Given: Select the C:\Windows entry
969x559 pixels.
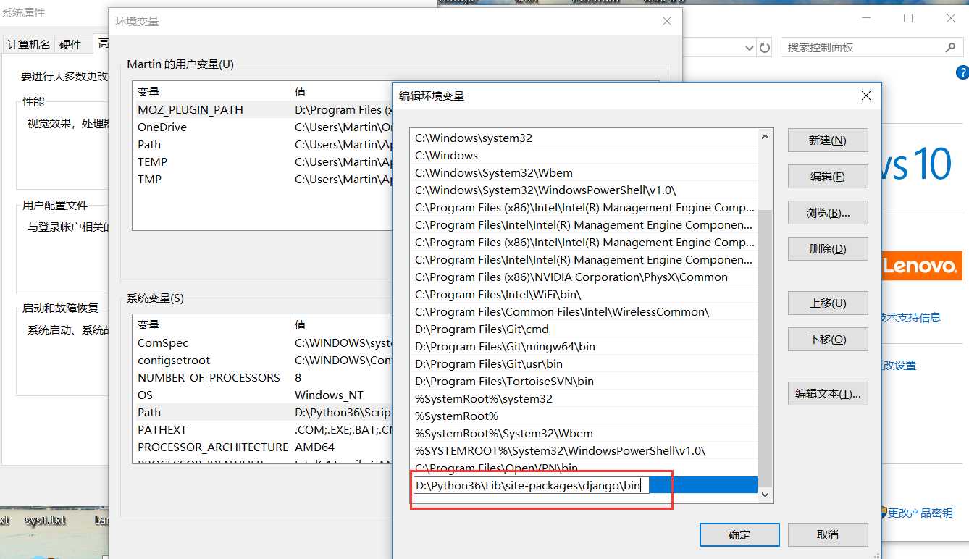Looking at the screenshot, I should (x=584, y=155).
